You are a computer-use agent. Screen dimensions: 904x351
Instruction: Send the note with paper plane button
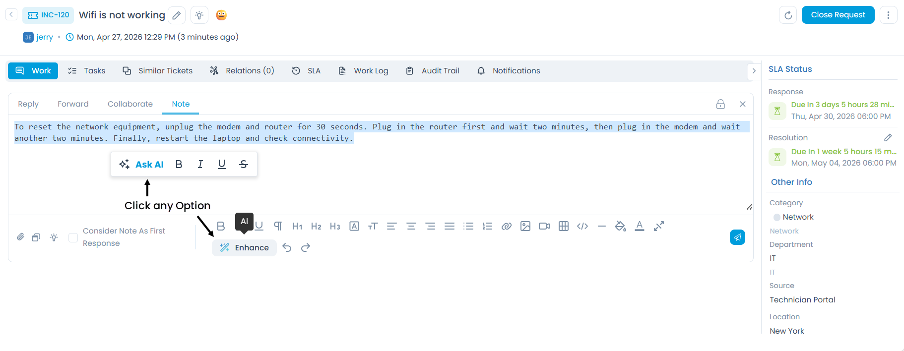(737, 237)
